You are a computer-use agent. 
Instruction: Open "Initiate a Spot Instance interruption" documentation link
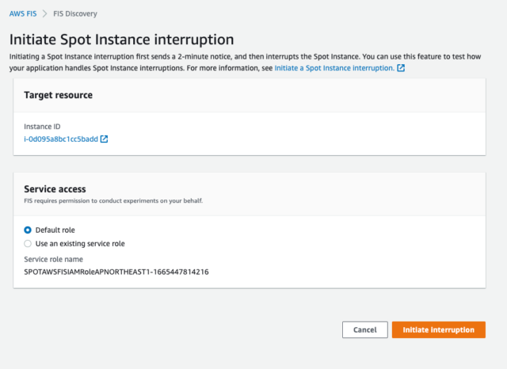click(334, 68)
